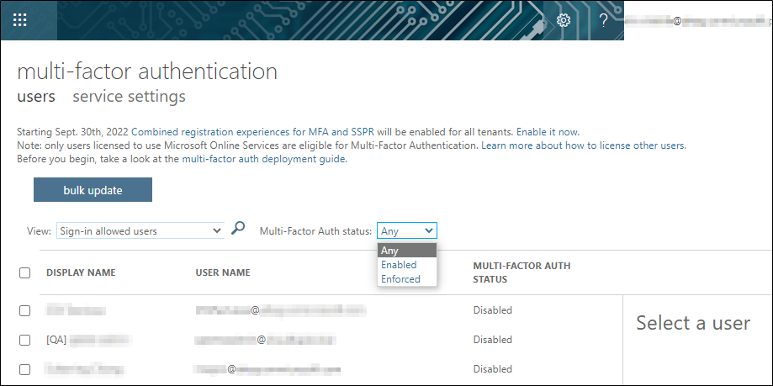Open the multi-factor auth deployment guide link

[265, 160]
